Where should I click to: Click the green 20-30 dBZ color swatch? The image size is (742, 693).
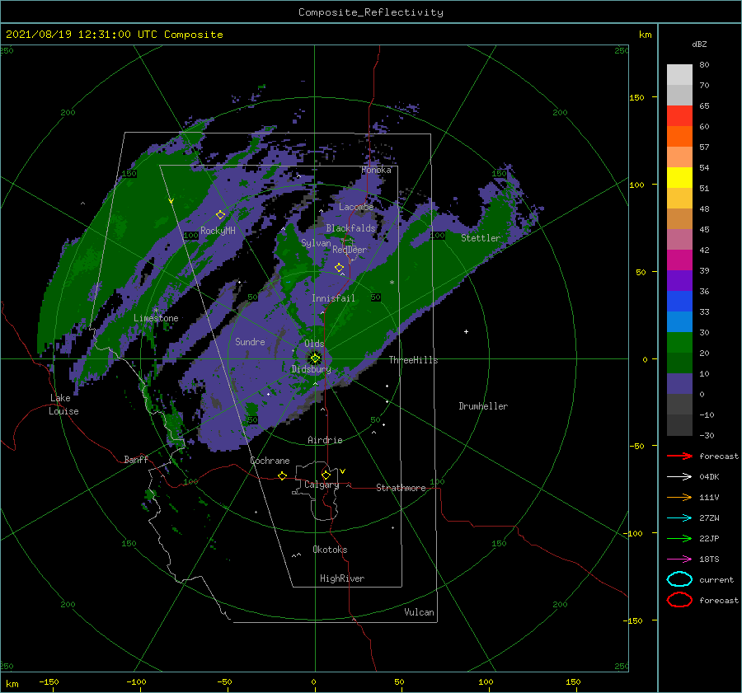point(679,343)
